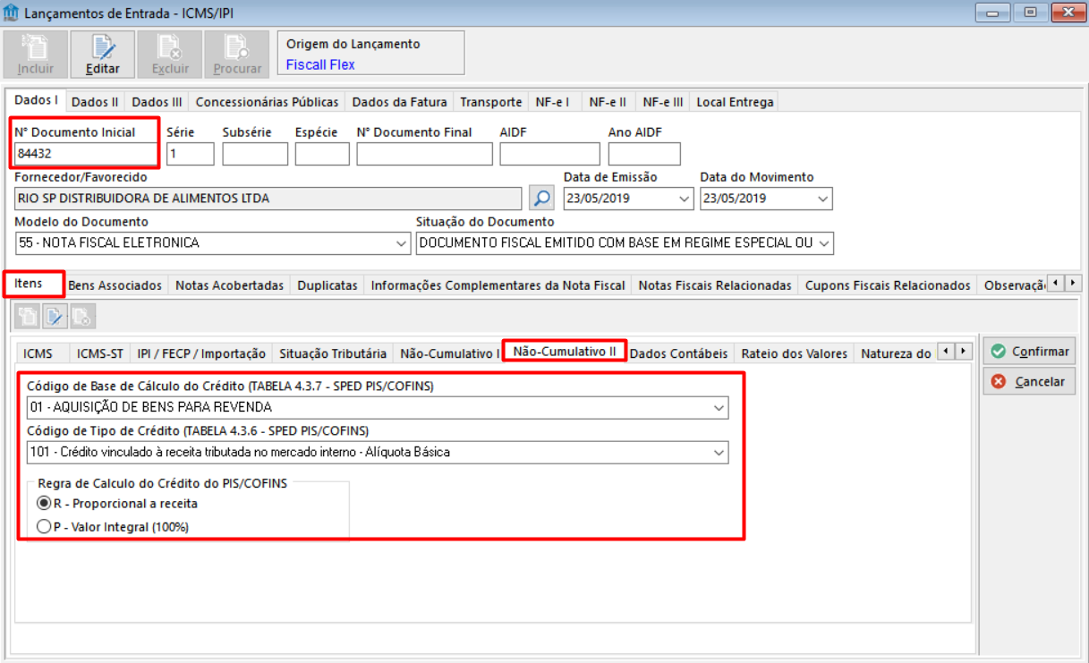Open the Duplicatas tab
The image size is (1089, 663).
point(328,285)
